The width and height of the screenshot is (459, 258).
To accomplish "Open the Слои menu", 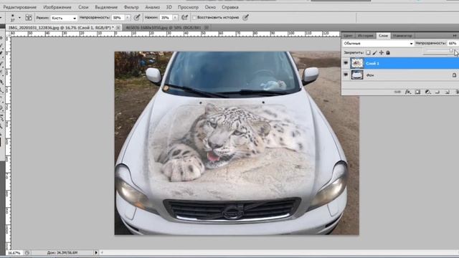I will click(83, 7).
